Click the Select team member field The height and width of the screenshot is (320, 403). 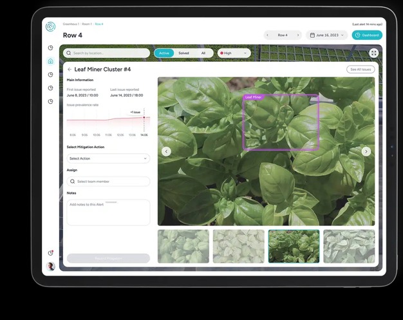(108, 182)
